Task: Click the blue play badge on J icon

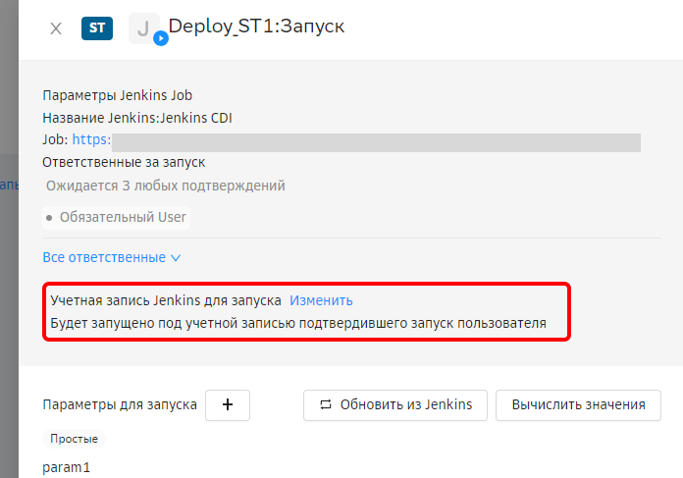Action: (161, 38)
